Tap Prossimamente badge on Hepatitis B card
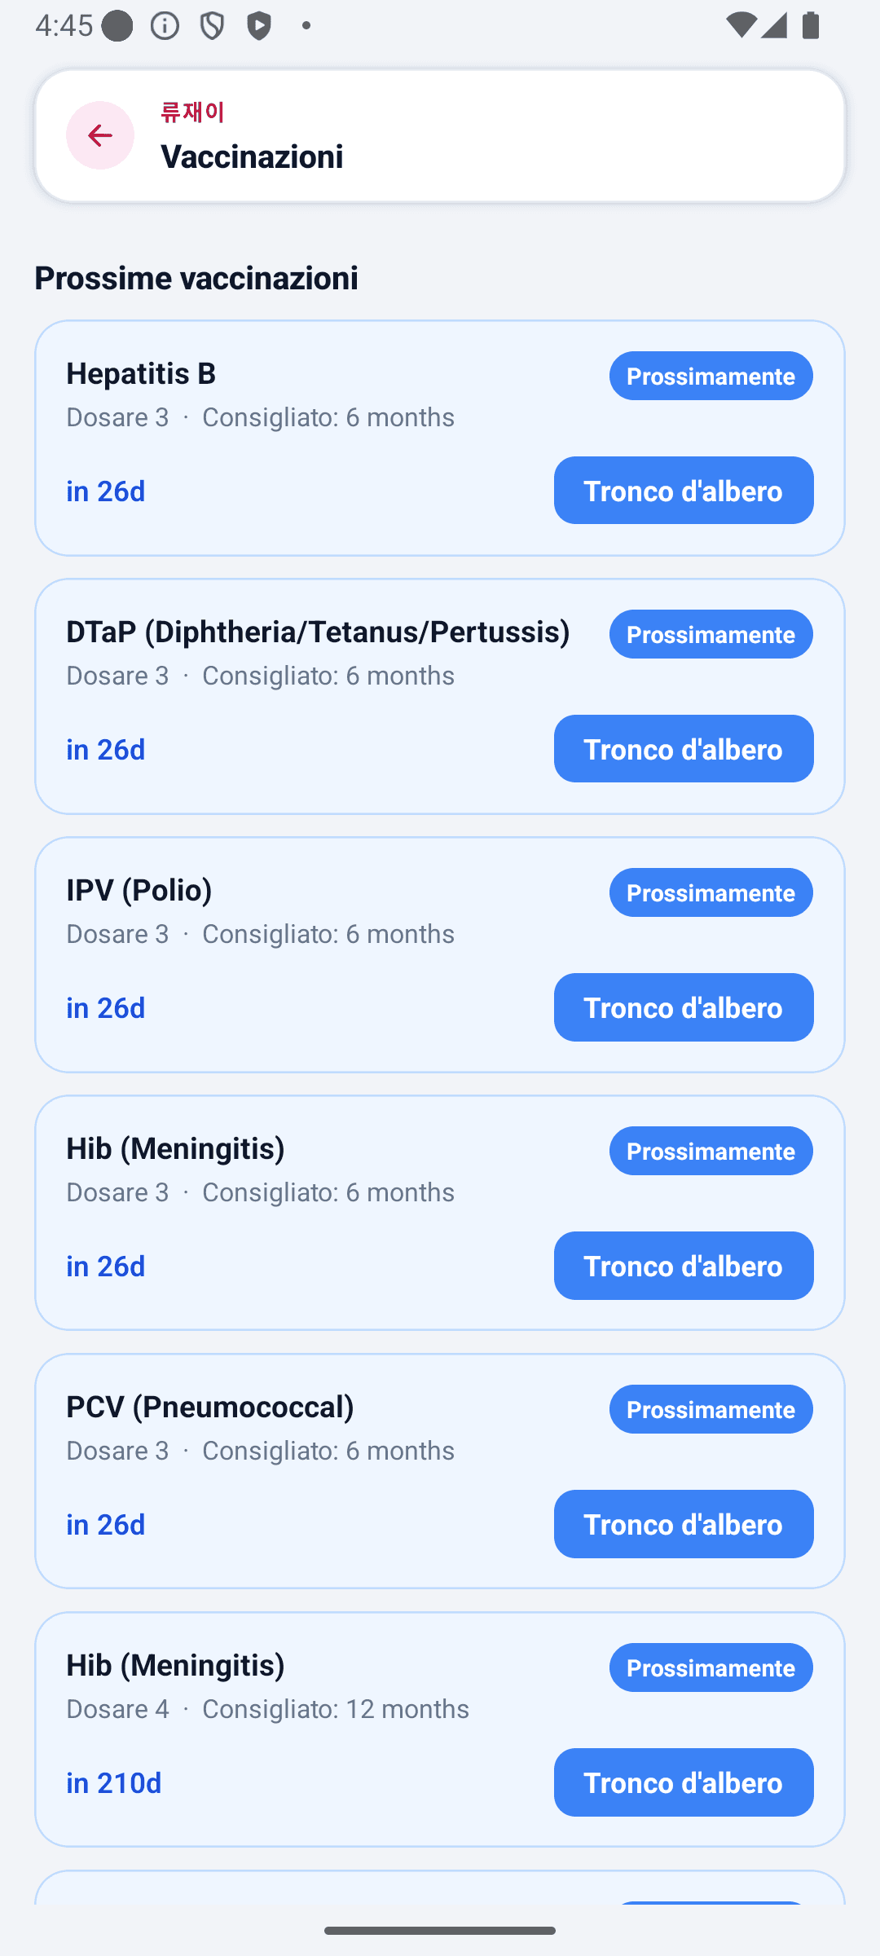The width and height of the screenshot is (880, 1956). coord(711,376)
